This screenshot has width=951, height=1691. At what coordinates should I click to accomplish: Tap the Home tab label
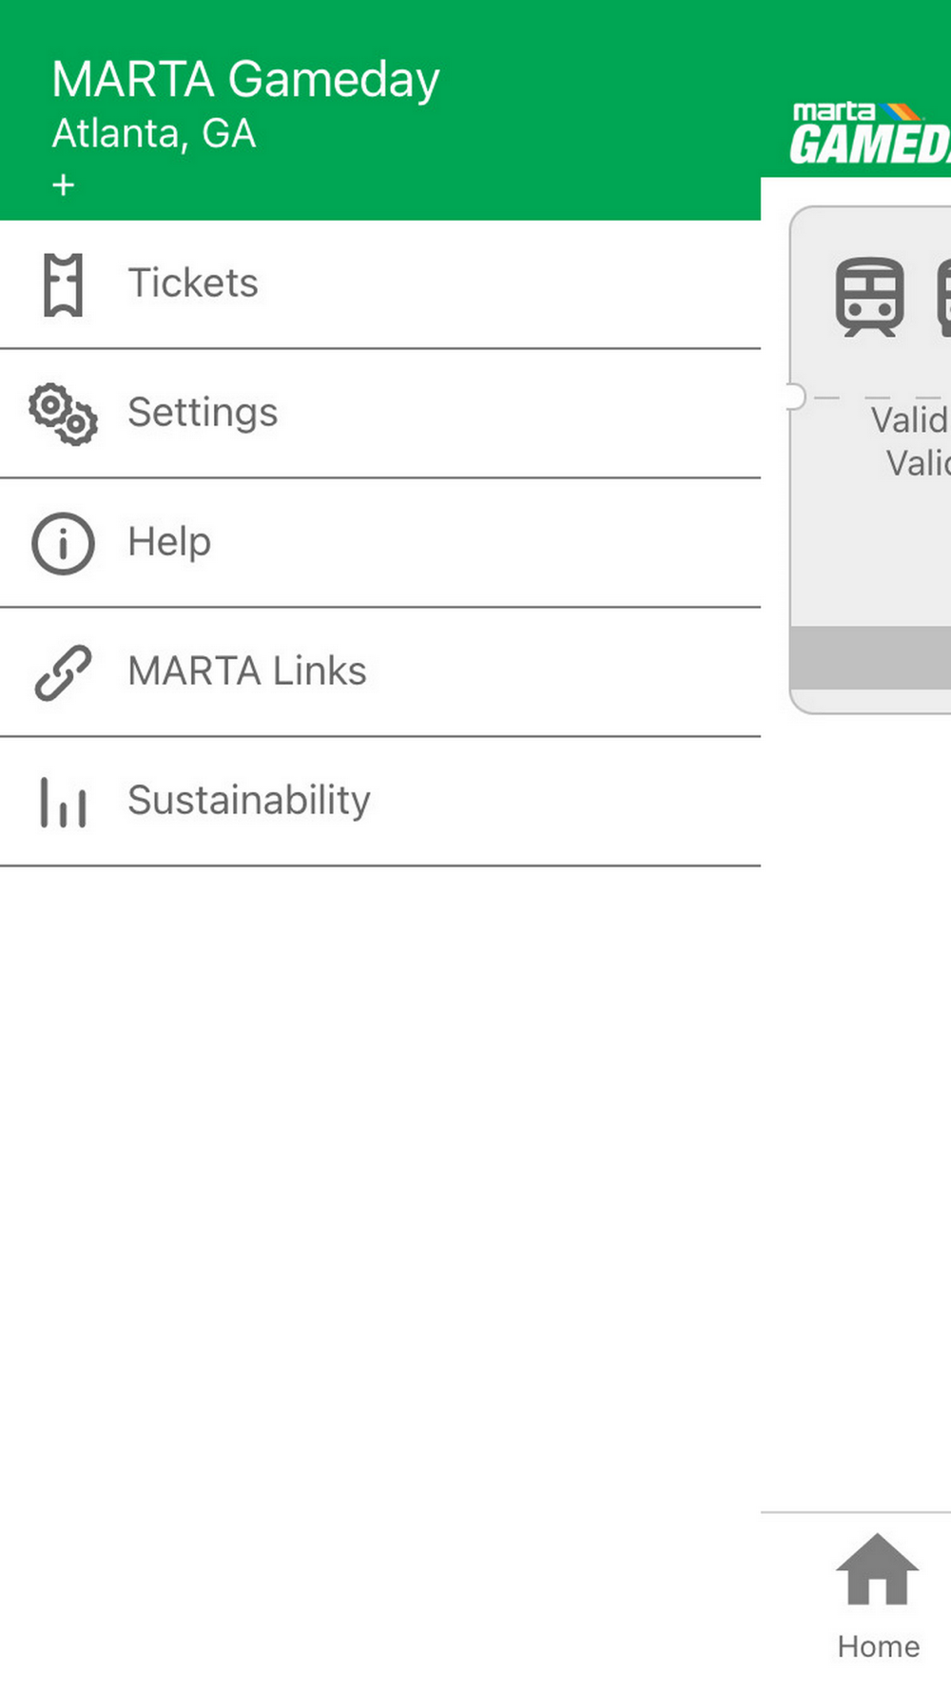878,1646
